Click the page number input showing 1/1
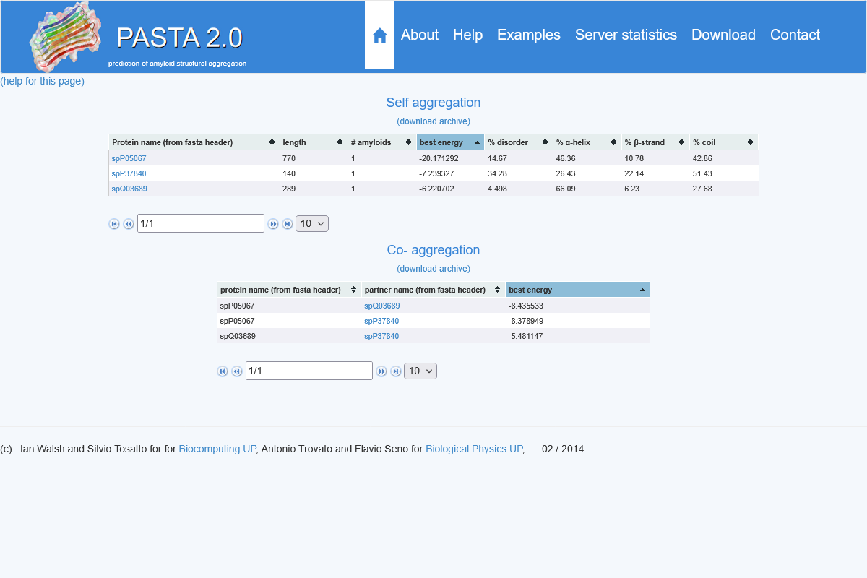 200,223
